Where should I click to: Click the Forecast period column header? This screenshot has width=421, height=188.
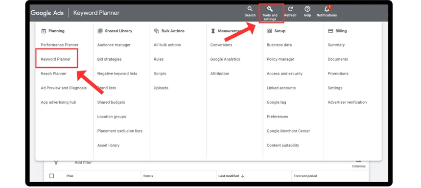(x=305, y=176)
